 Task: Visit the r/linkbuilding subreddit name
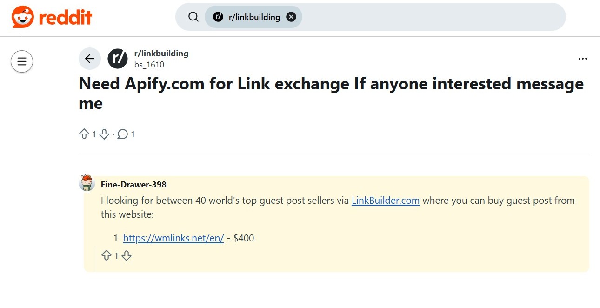[161, 53]
